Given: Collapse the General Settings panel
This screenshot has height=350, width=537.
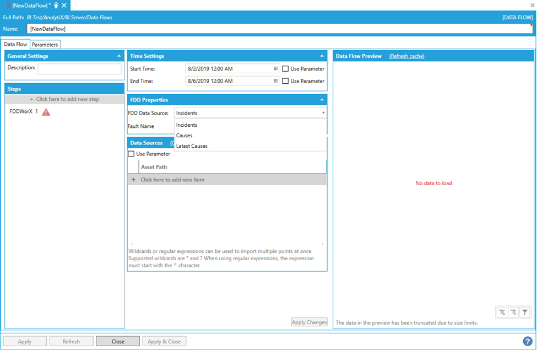Looking at the screenshot, I should pyautogui.click(x=119, y=56).
